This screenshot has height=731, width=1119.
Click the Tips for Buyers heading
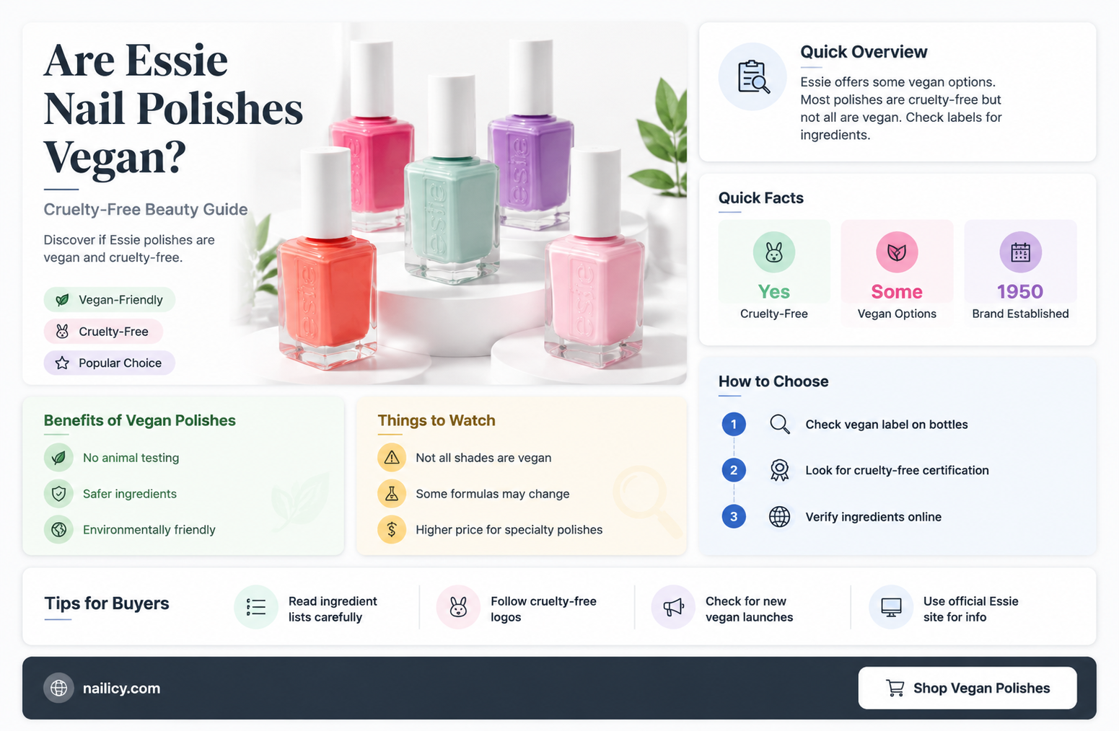tap(107, 603)
